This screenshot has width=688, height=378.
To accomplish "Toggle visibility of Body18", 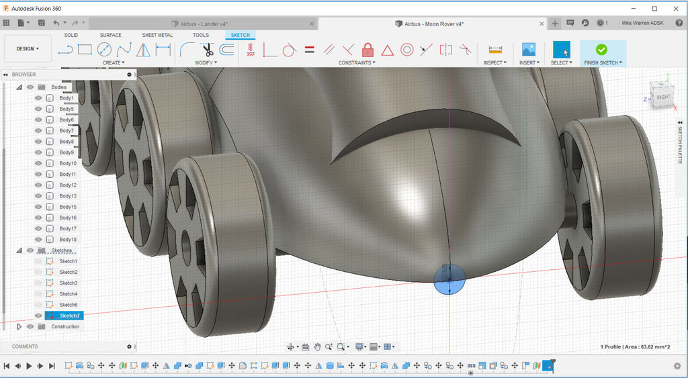I will coord(38,240).
